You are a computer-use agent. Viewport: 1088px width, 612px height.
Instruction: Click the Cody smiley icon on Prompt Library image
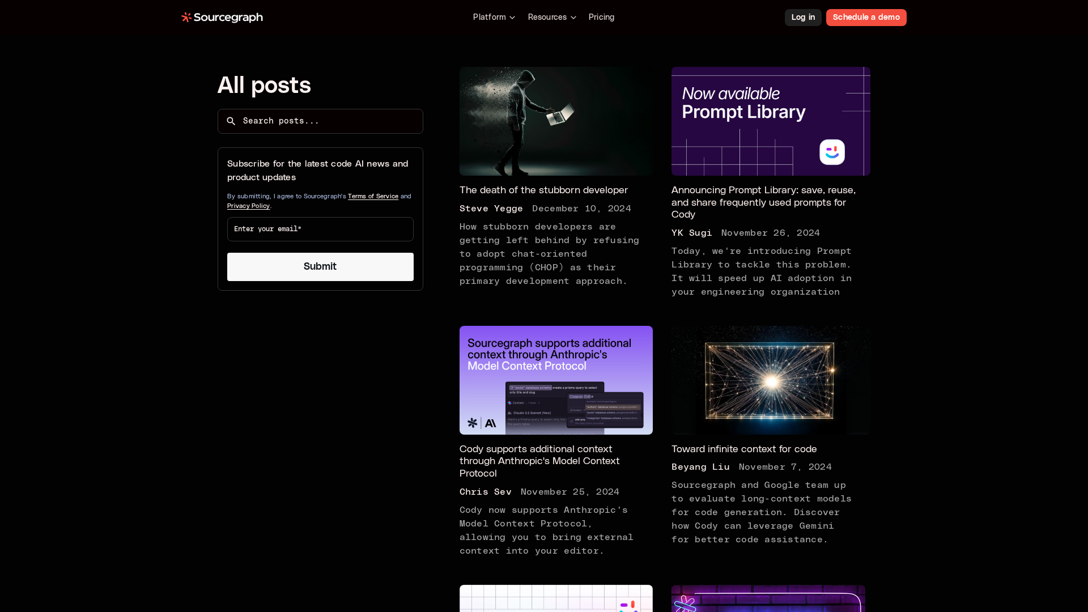[x=832, y=152]
